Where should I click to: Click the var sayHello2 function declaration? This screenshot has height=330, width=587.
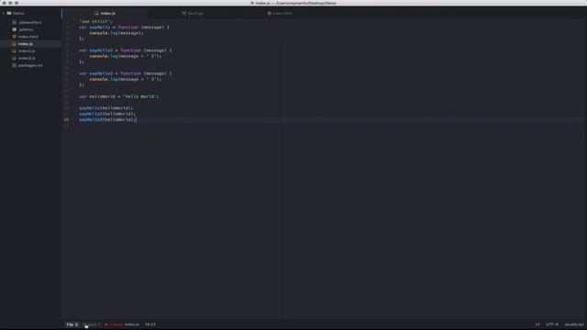(x=126, y=50)
